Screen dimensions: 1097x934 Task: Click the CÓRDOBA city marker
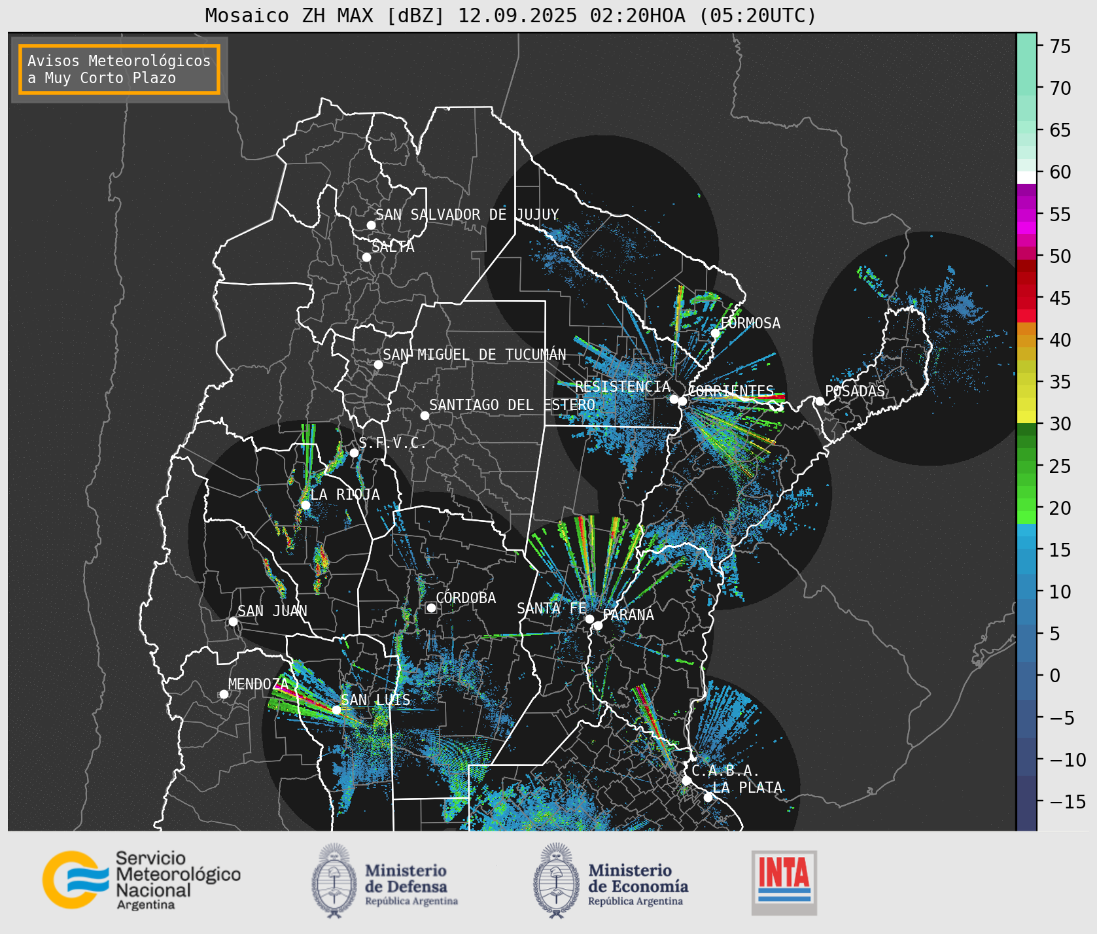point(431,608)
